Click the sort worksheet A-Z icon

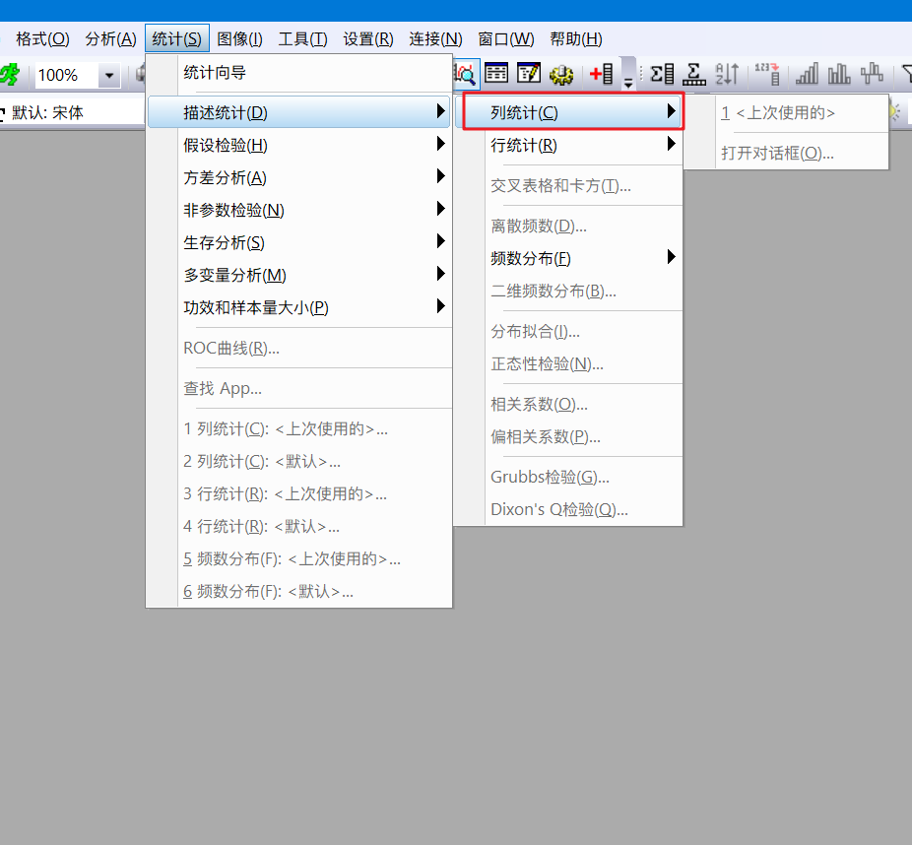pos(726,74)
